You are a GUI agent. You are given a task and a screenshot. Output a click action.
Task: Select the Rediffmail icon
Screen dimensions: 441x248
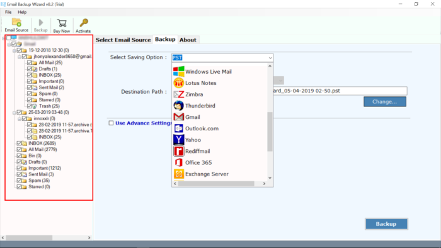(178, 151)
